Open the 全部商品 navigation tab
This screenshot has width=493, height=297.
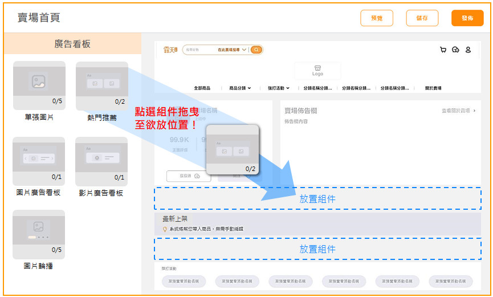tap(203, 88)
